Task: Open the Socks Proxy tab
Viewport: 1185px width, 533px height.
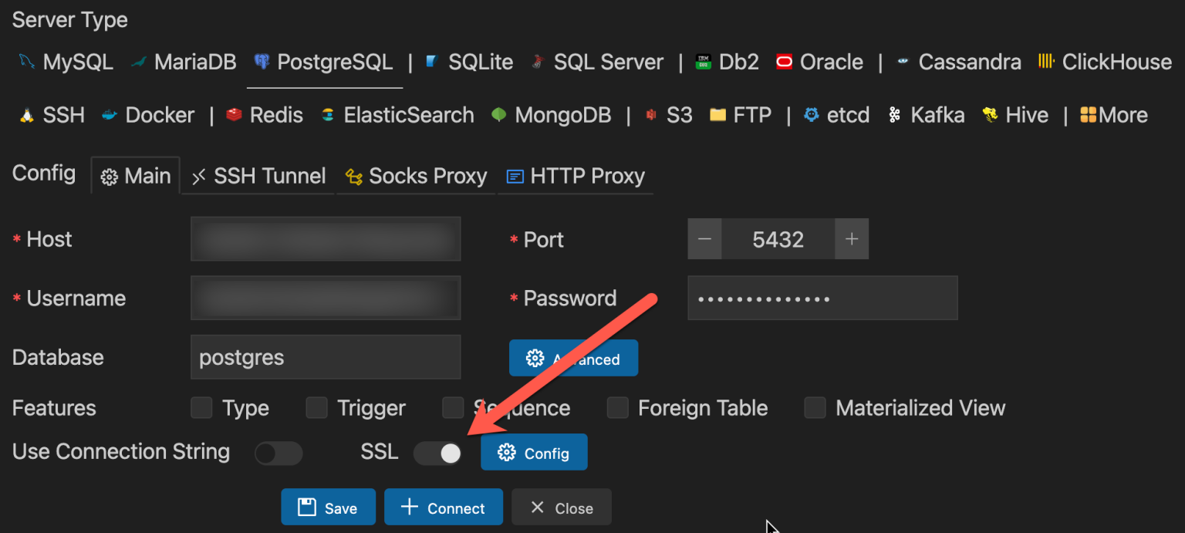Action: click(416, 176)
